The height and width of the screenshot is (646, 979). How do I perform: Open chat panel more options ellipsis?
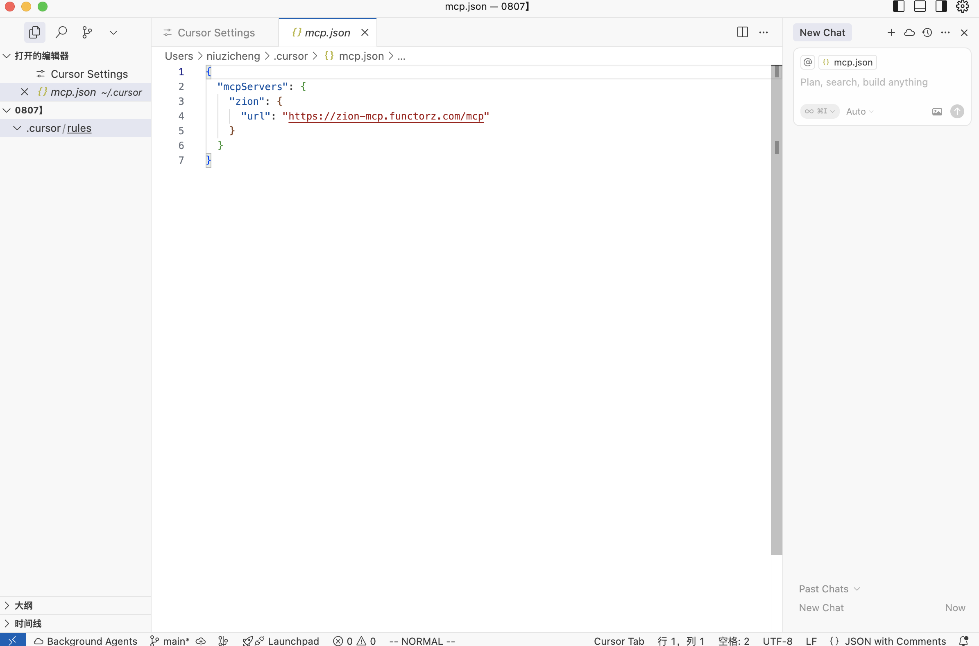pyautogui.click(x=945, y=32)
